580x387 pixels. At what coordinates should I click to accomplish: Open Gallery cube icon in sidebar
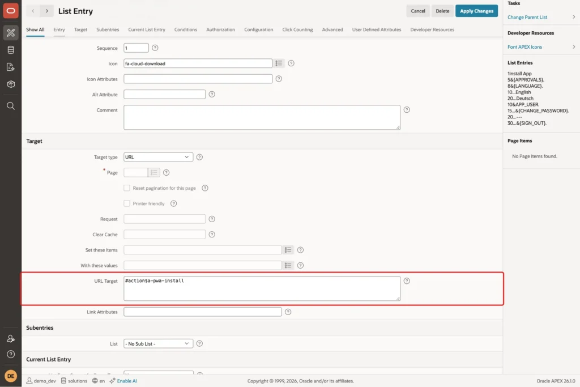click(11, 84)
